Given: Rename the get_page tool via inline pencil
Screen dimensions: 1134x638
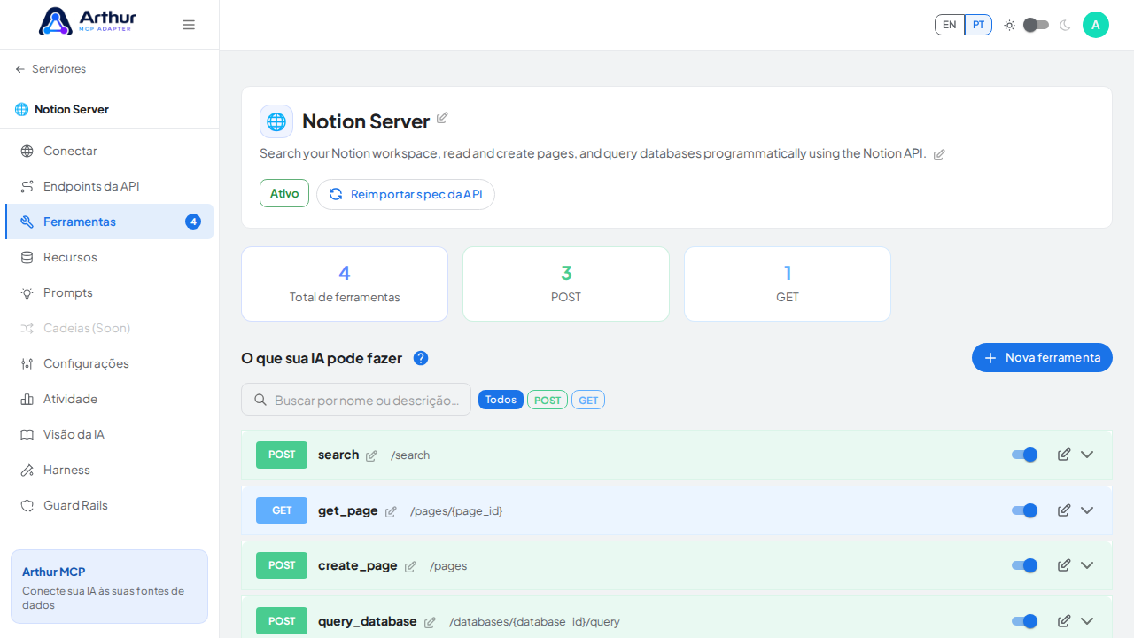Looking at the screenshot, I should [x=391, y=511].
